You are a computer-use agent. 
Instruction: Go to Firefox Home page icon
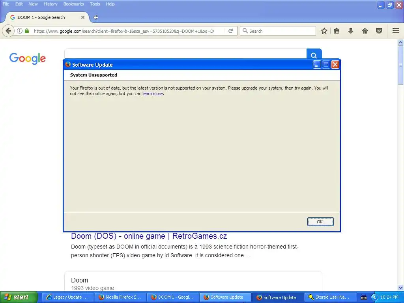point(365,31)
